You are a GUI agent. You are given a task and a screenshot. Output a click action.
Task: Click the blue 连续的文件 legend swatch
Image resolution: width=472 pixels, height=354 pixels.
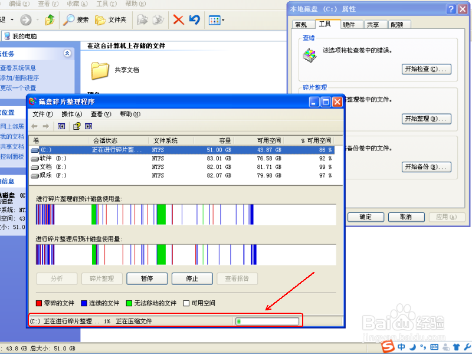pyautogui.click(x=84, y=303)
